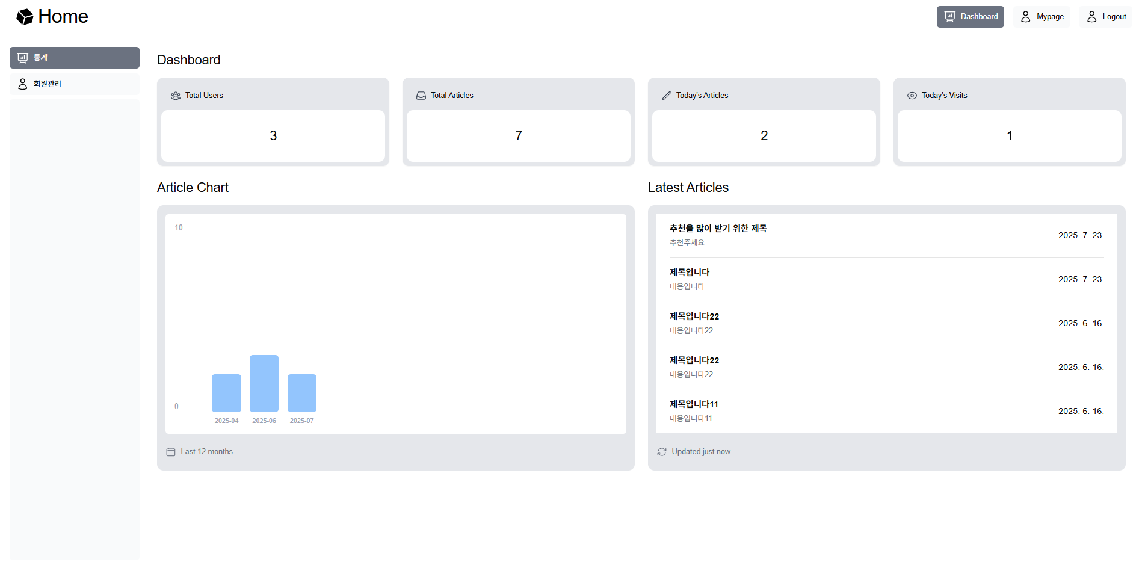The height and width of the screenshot is (565, 1145).
Task: Click the Total Users people icon
Action: (x=176, y=96)
